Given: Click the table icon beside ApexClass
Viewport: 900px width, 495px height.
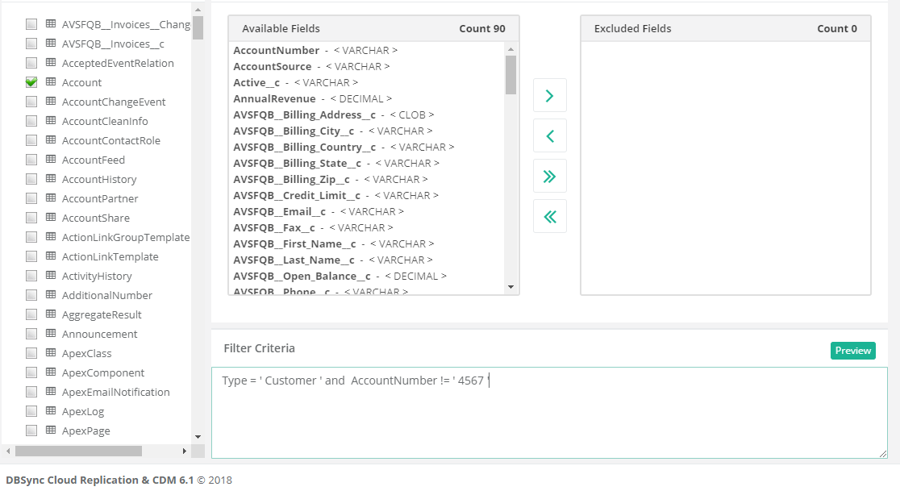Looking at the screenshot, I should [x=50, y=353].
